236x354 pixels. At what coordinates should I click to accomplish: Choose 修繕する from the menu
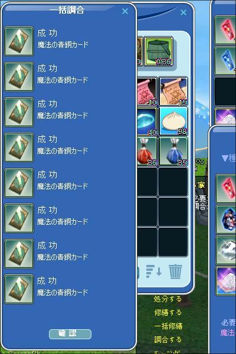pyautogui.click(x=168, y=313)
